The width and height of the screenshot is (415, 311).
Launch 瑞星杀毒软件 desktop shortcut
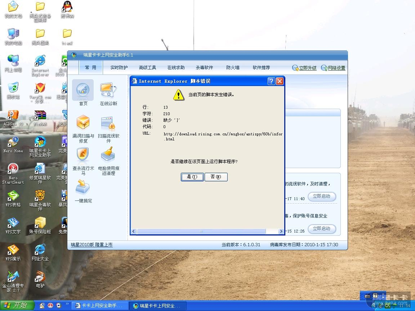(40, 201)
